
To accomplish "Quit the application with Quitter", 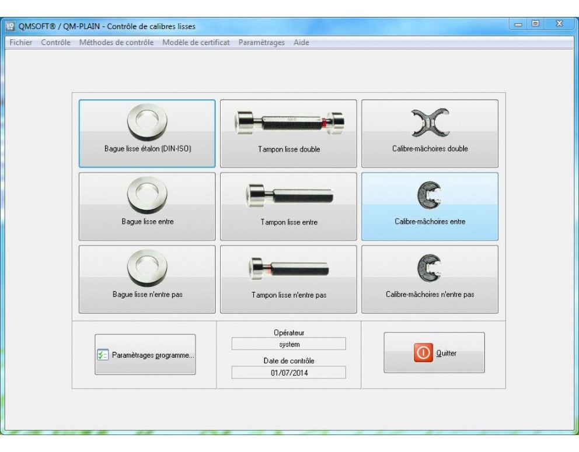I will tap(434, 353).
